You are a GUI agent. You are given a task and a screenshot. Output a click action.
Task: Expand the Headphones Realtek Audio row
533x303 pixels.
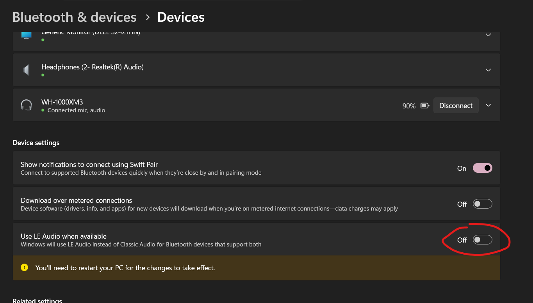[488, 70]
